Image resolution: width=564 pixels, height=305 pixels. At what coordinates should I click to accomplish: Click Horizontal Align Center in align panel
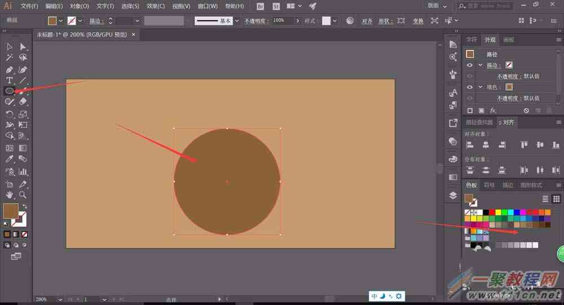click(x=486, y=144)
